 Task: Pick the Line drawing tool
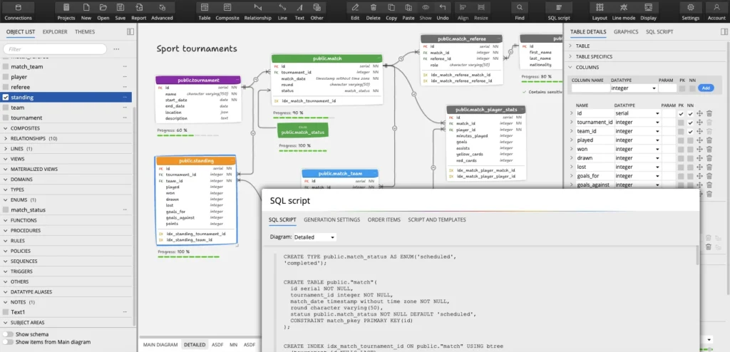tap(282, 11)
